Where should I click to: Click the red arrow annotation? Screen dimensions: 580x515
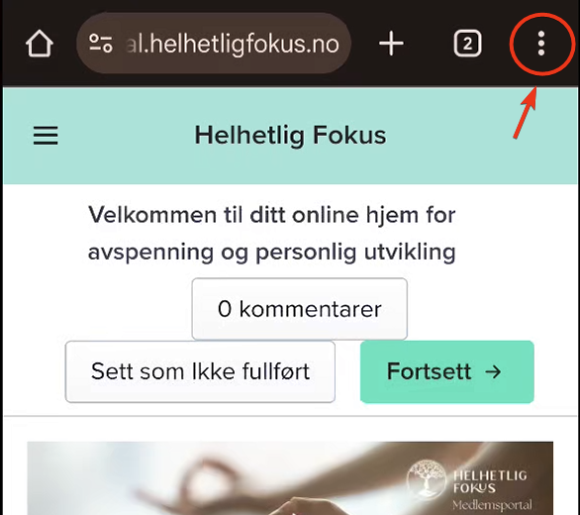pos(525,113)
